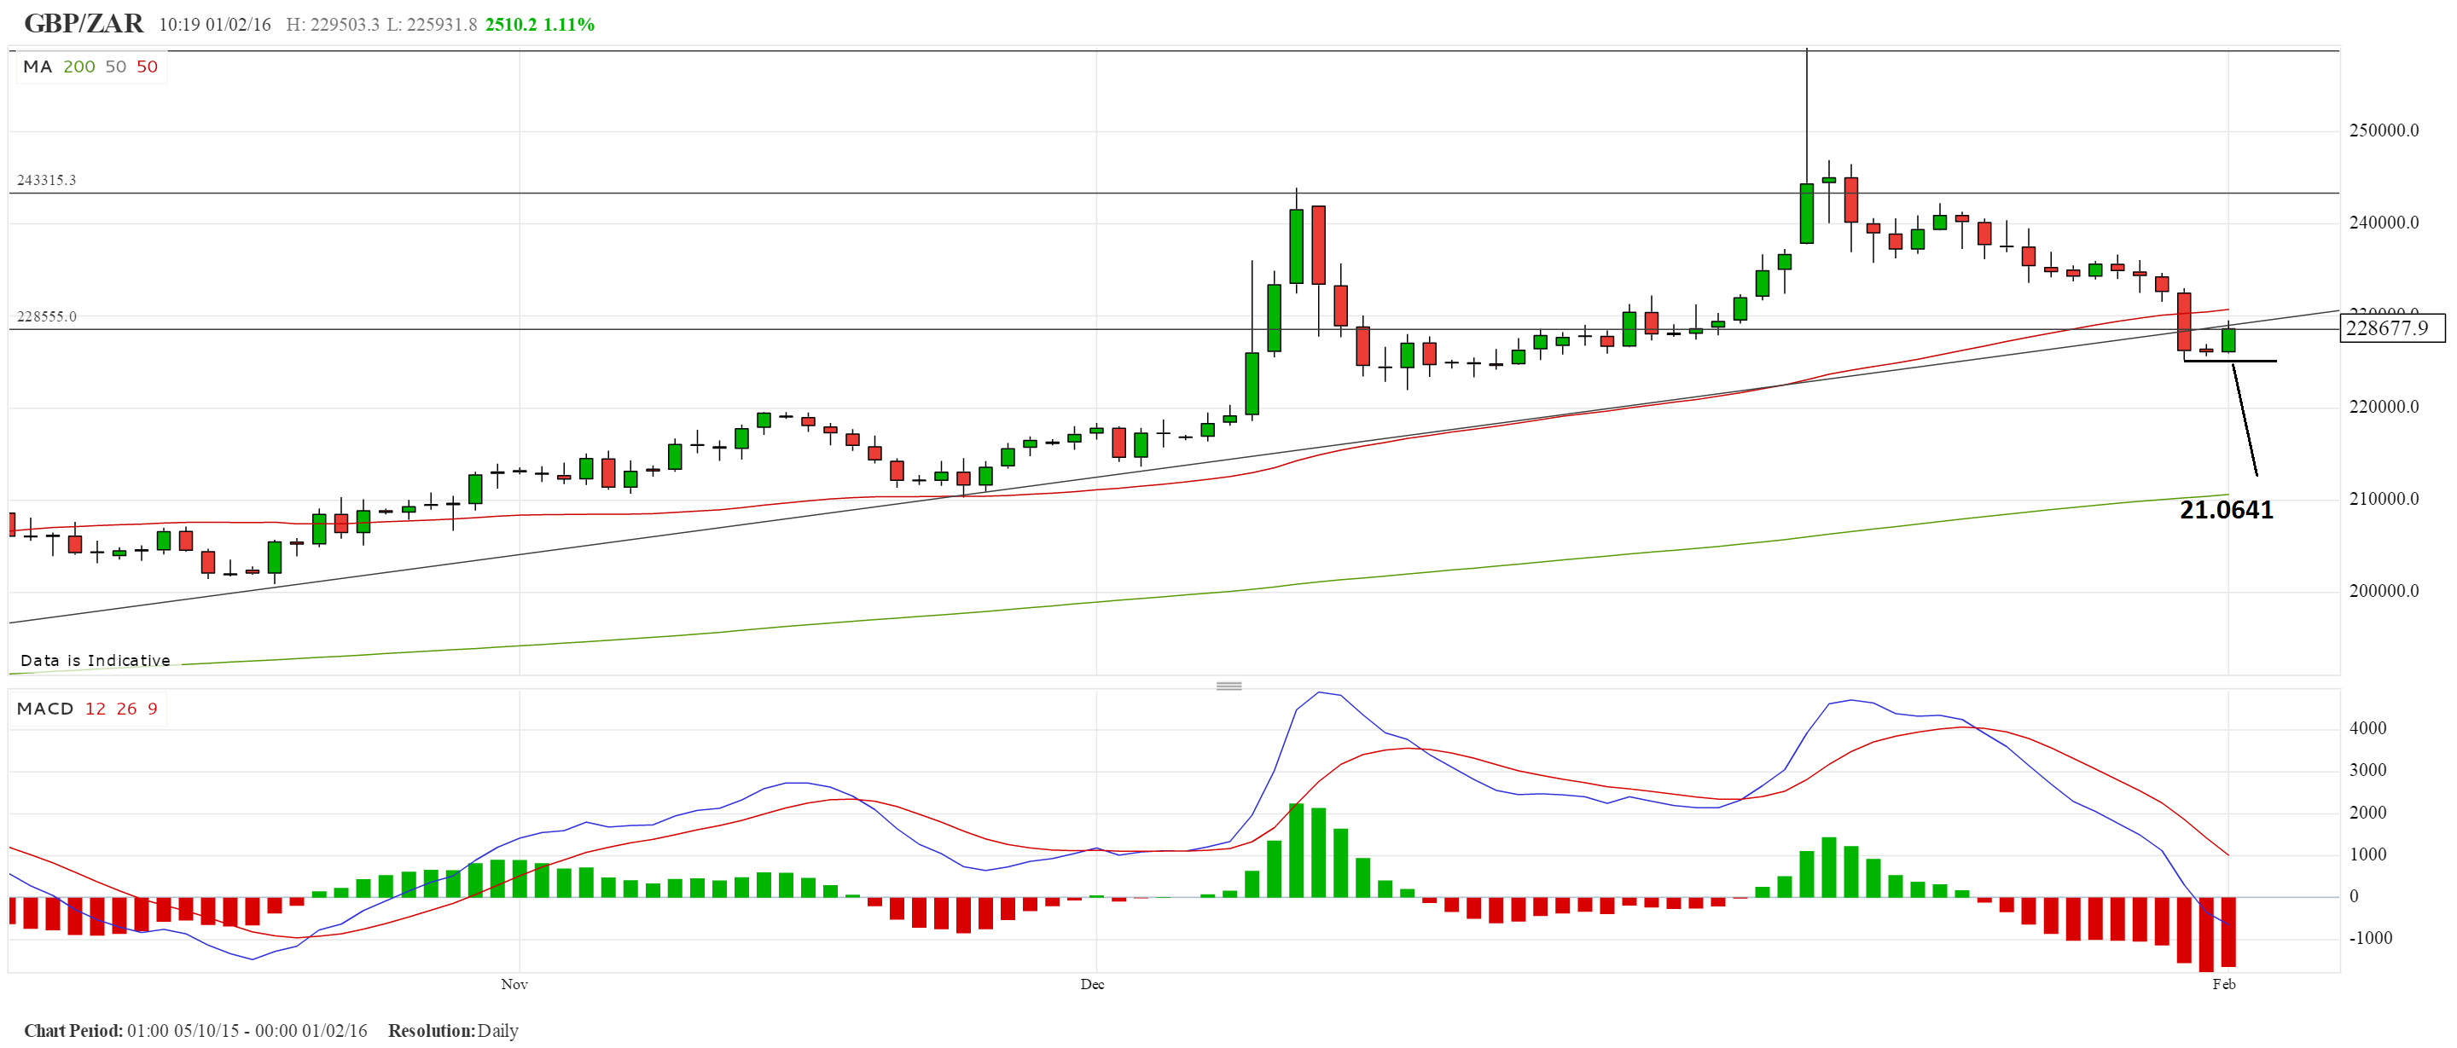Click the Nov date axis marker
Viewport: 2457px width, 1048px height.
(x=514, y=984)
